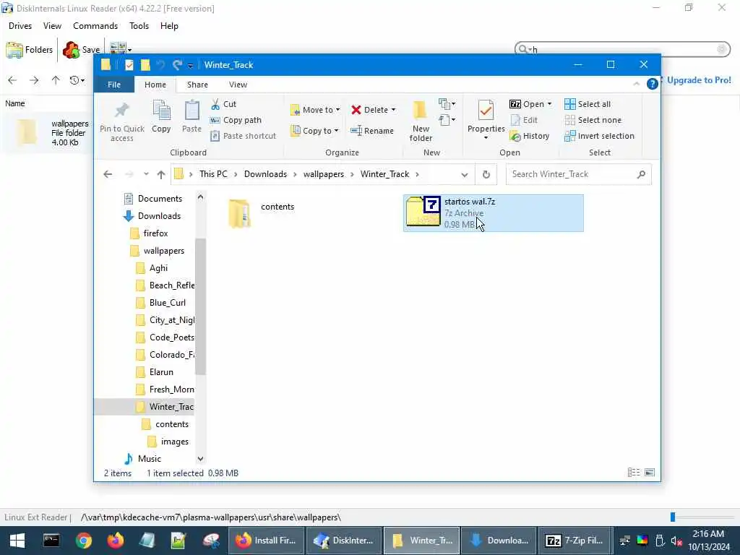The height and width of the screenshot is (555, 740).
Task: Click Linux Reader search box
Action: (x=622, y=49)
